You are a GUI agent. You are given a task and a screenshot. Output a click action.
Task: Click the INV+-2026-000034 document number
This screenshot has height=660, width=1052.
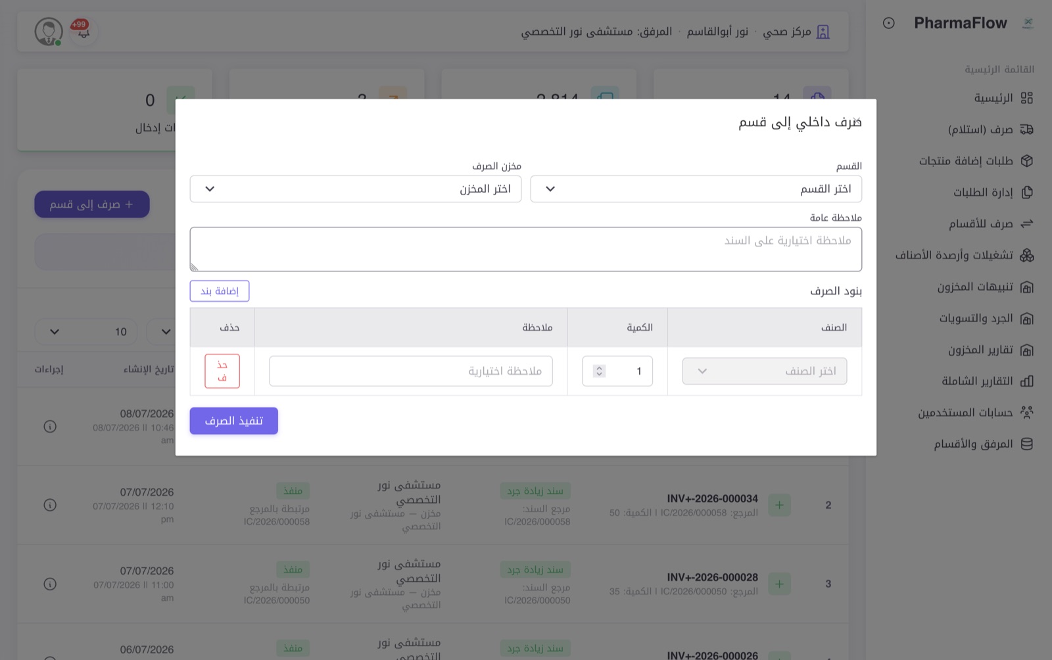tap(713, 499)
